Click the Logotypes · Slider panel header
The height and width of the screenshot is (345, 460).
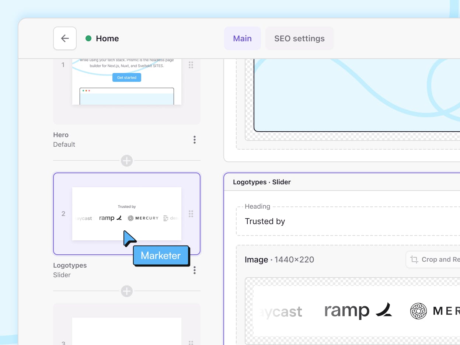click(x=342, y=182)
